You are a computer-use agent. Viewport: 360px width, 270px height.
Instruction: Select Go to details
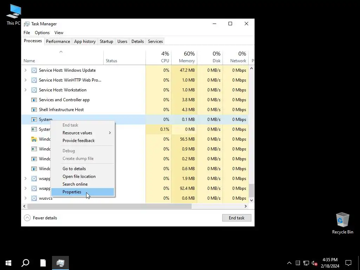pyautogui.click(x=83, y=168)
